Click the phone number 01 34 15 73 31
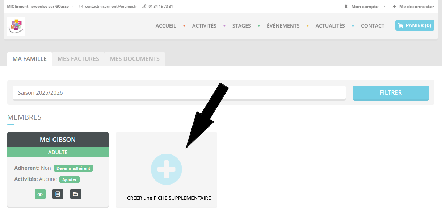Viewport: 442px width, 215px height. [160, 7]
